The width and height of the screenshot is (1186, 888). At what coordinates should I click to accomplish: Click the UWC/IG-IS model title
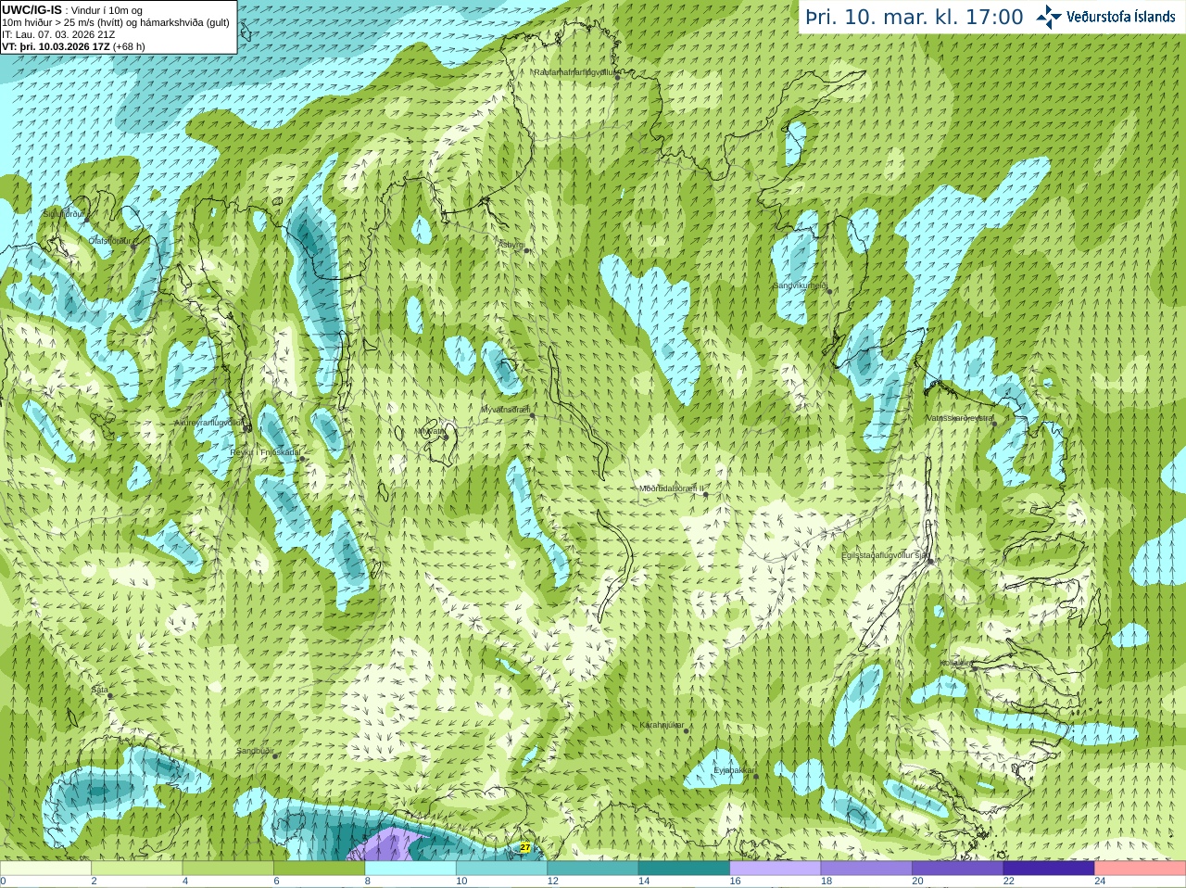(32, 10)
